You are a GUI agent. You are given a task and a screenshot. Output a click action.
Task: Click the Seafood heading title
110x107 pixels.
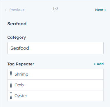(x=17, y=24)
